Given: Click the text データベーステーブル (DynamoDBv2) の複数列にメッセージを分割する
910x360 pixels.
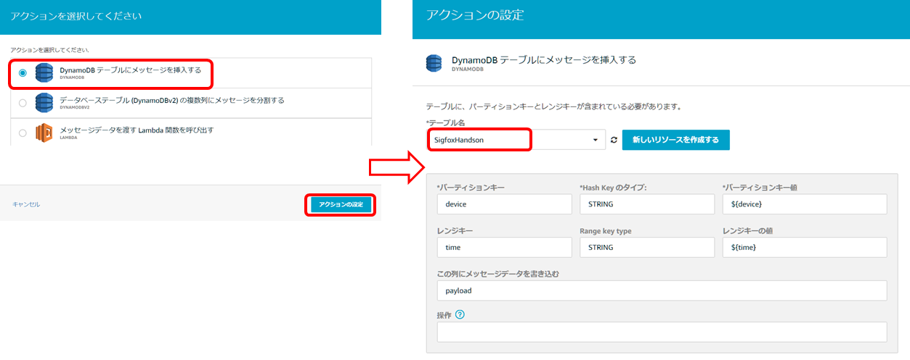Looking at the screenshot, I should point(172,100).
